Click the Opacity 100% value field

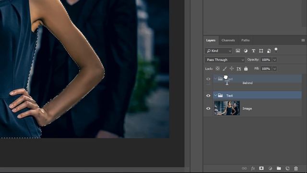(x=266, y=60)
